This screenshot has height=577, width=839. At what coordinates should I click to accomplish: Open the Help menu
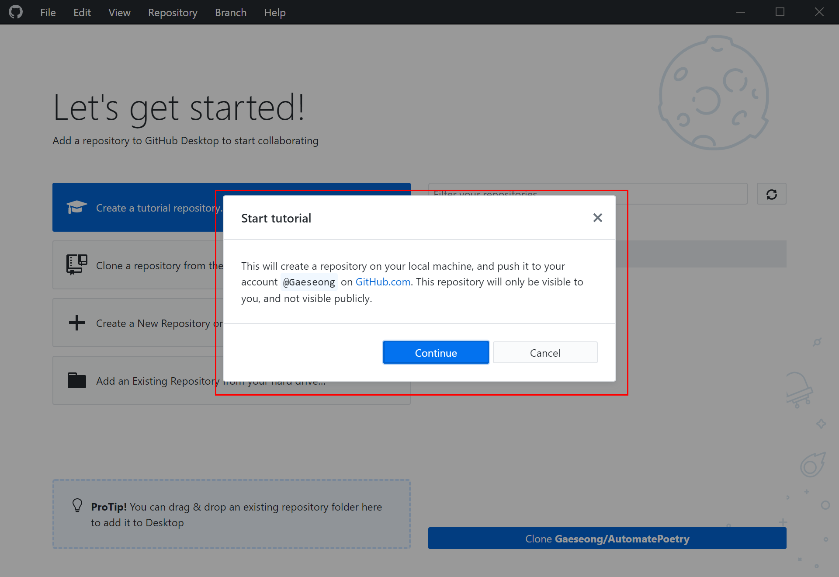[275, 12]
